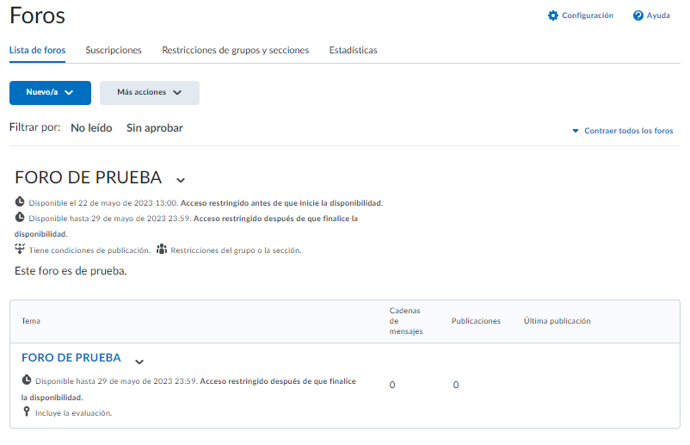
Task: Go to the Estadísticas tab
Action: click(353, 50)
